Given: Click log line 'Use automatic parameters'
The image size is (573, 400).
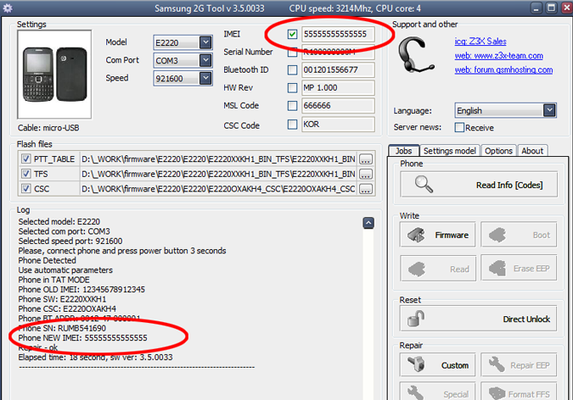Looking at the screenshot, I should 65,270.
